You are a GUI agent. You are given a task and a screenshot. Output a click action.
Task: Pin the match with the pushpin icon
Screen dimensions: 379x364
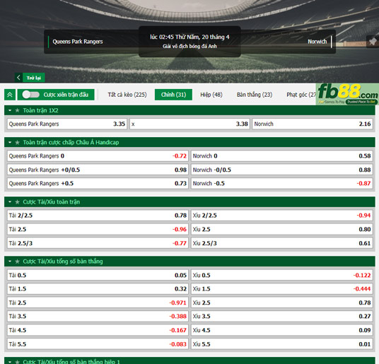(x=373, y=41)
